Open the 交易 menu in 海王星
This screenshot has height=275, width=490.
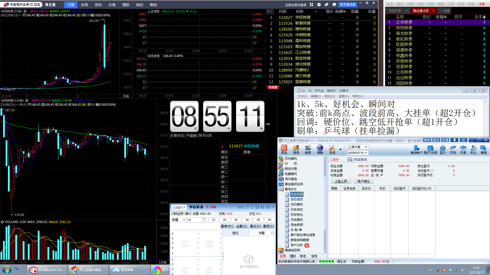click(x=112, y=5)
